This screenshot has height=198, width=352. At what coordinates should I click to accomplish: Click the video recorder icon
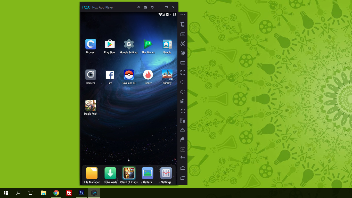coord(183,130)
